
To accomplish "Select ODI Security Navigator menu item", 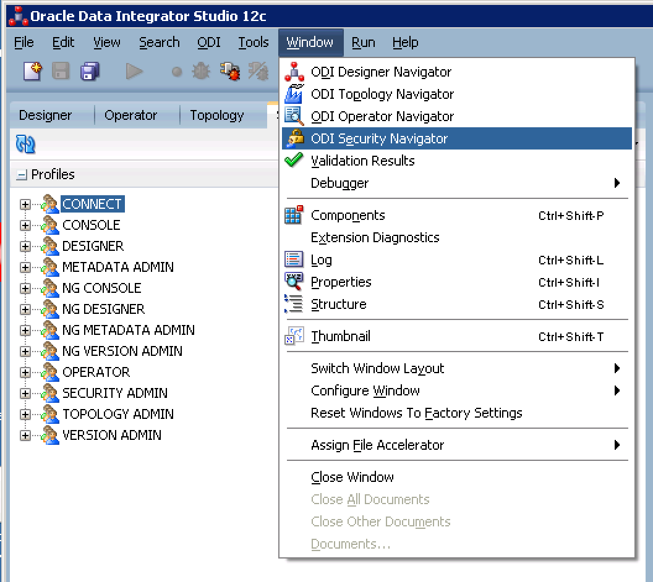I will (x=379, y=139).
